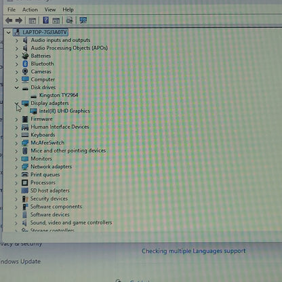282x282 pixels.
Task: Click the Scan for hardware changes monitor icon
Action: click(x=83, y=20)
